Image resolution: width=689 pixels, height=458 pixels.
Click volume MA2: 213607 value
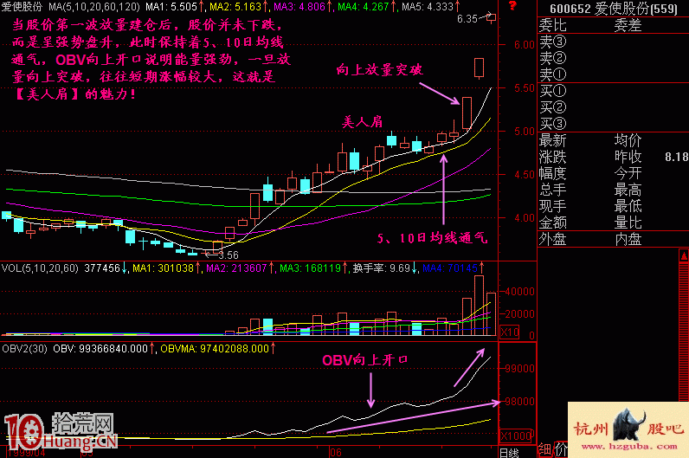pyautogui.click(x=237, y=268)
